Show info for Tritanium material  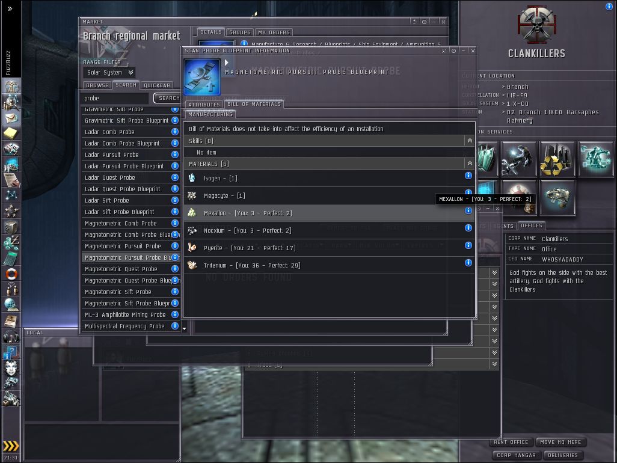pyautogui.click(x=468, y=263)
